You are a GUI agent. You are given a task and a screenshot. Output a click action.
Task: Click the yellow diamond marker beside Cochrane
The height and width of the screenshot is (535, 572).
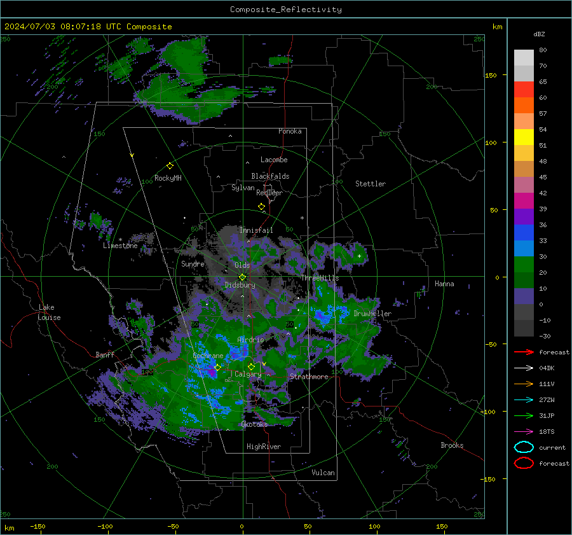tap(217, 367)
